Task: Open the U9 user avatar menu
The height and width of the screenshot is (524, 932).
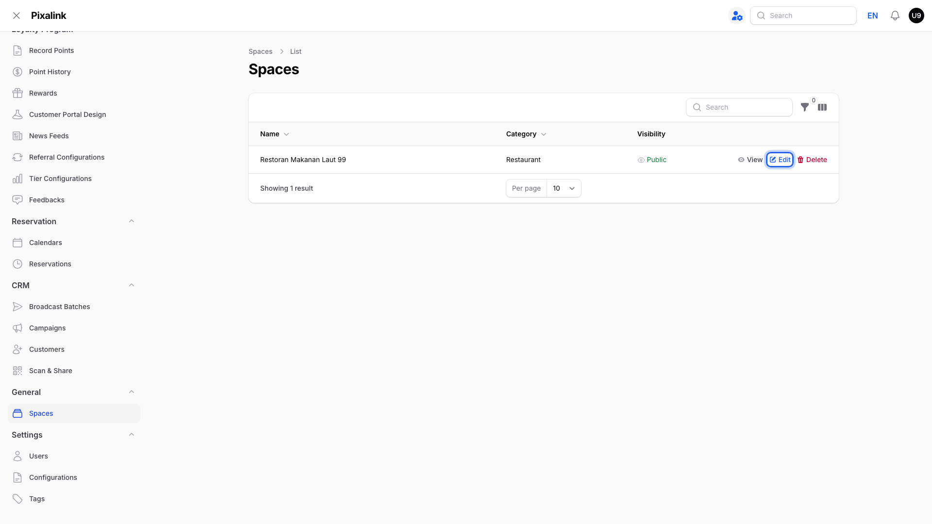Action: tap(916, 16)
